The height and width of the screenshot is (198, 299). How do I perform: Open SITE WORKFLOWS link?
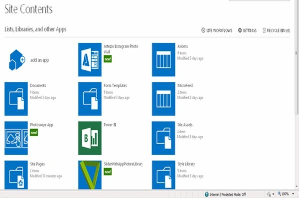pos(219,30)
